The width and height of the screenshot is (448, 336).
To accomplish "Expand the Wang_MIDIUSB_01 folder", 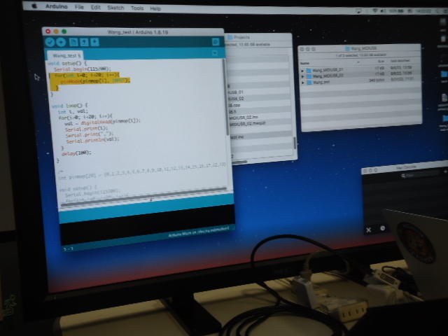I will point(302,71).
